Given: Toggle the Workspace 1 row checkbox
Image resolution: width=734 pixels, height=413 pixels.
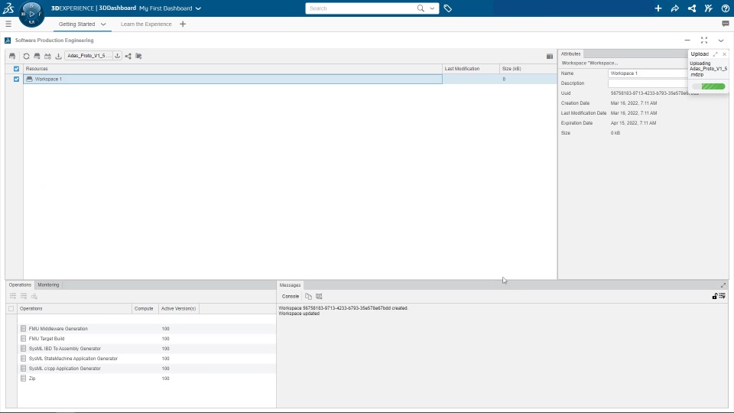Looking at the screenshot, I should [16, 79].
